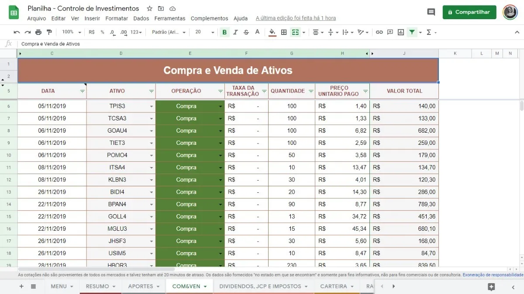The width and height of the screenshot is (524, 294).
Task: Go to Sheets home via logo
Action: point(14,12)
